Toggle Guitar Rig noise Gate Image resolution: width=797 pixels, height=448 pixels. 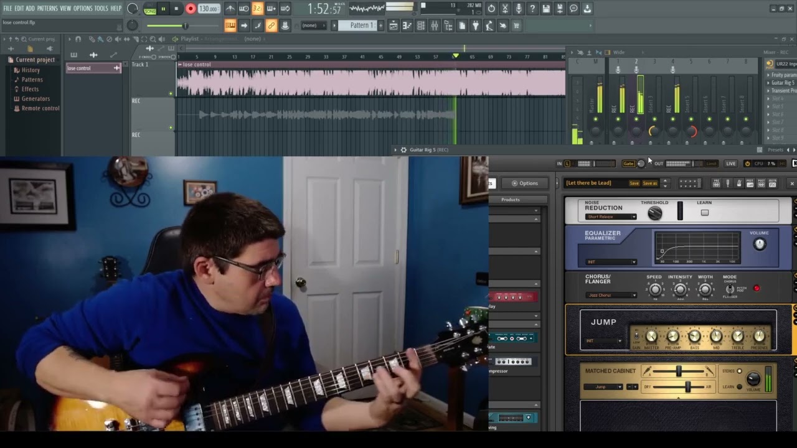628,164
